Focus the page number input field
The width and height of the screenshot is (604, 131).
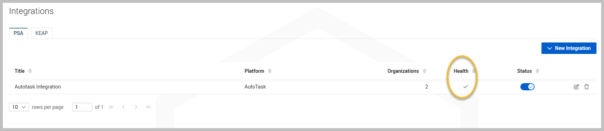[82, 107]
